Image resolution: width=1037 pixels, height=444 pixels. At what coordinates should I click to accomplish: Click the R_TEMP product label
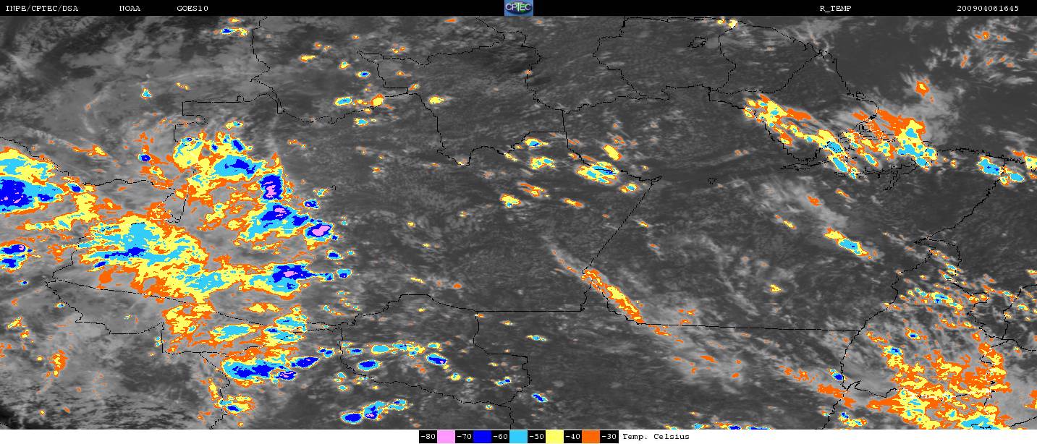tap(837, 8)
